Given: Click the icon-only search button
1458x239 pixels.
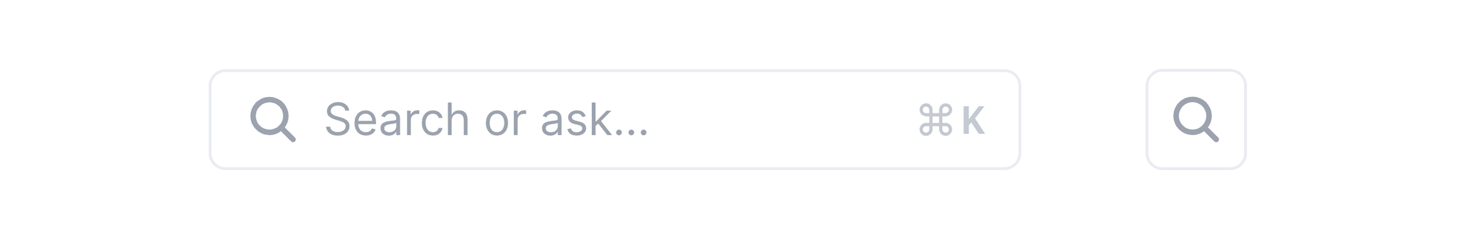Looking at the screenshot, I should [x=1196, y=119].
